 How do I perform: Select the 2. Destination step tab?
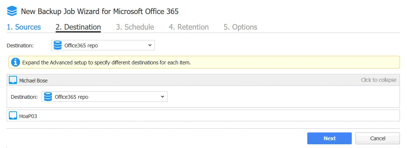(x=78, y=27)
